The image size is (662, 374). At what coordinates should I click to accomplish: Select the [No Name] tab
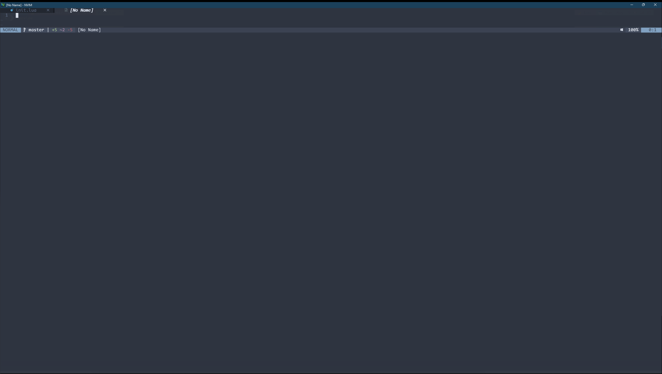tap(82, 10)
